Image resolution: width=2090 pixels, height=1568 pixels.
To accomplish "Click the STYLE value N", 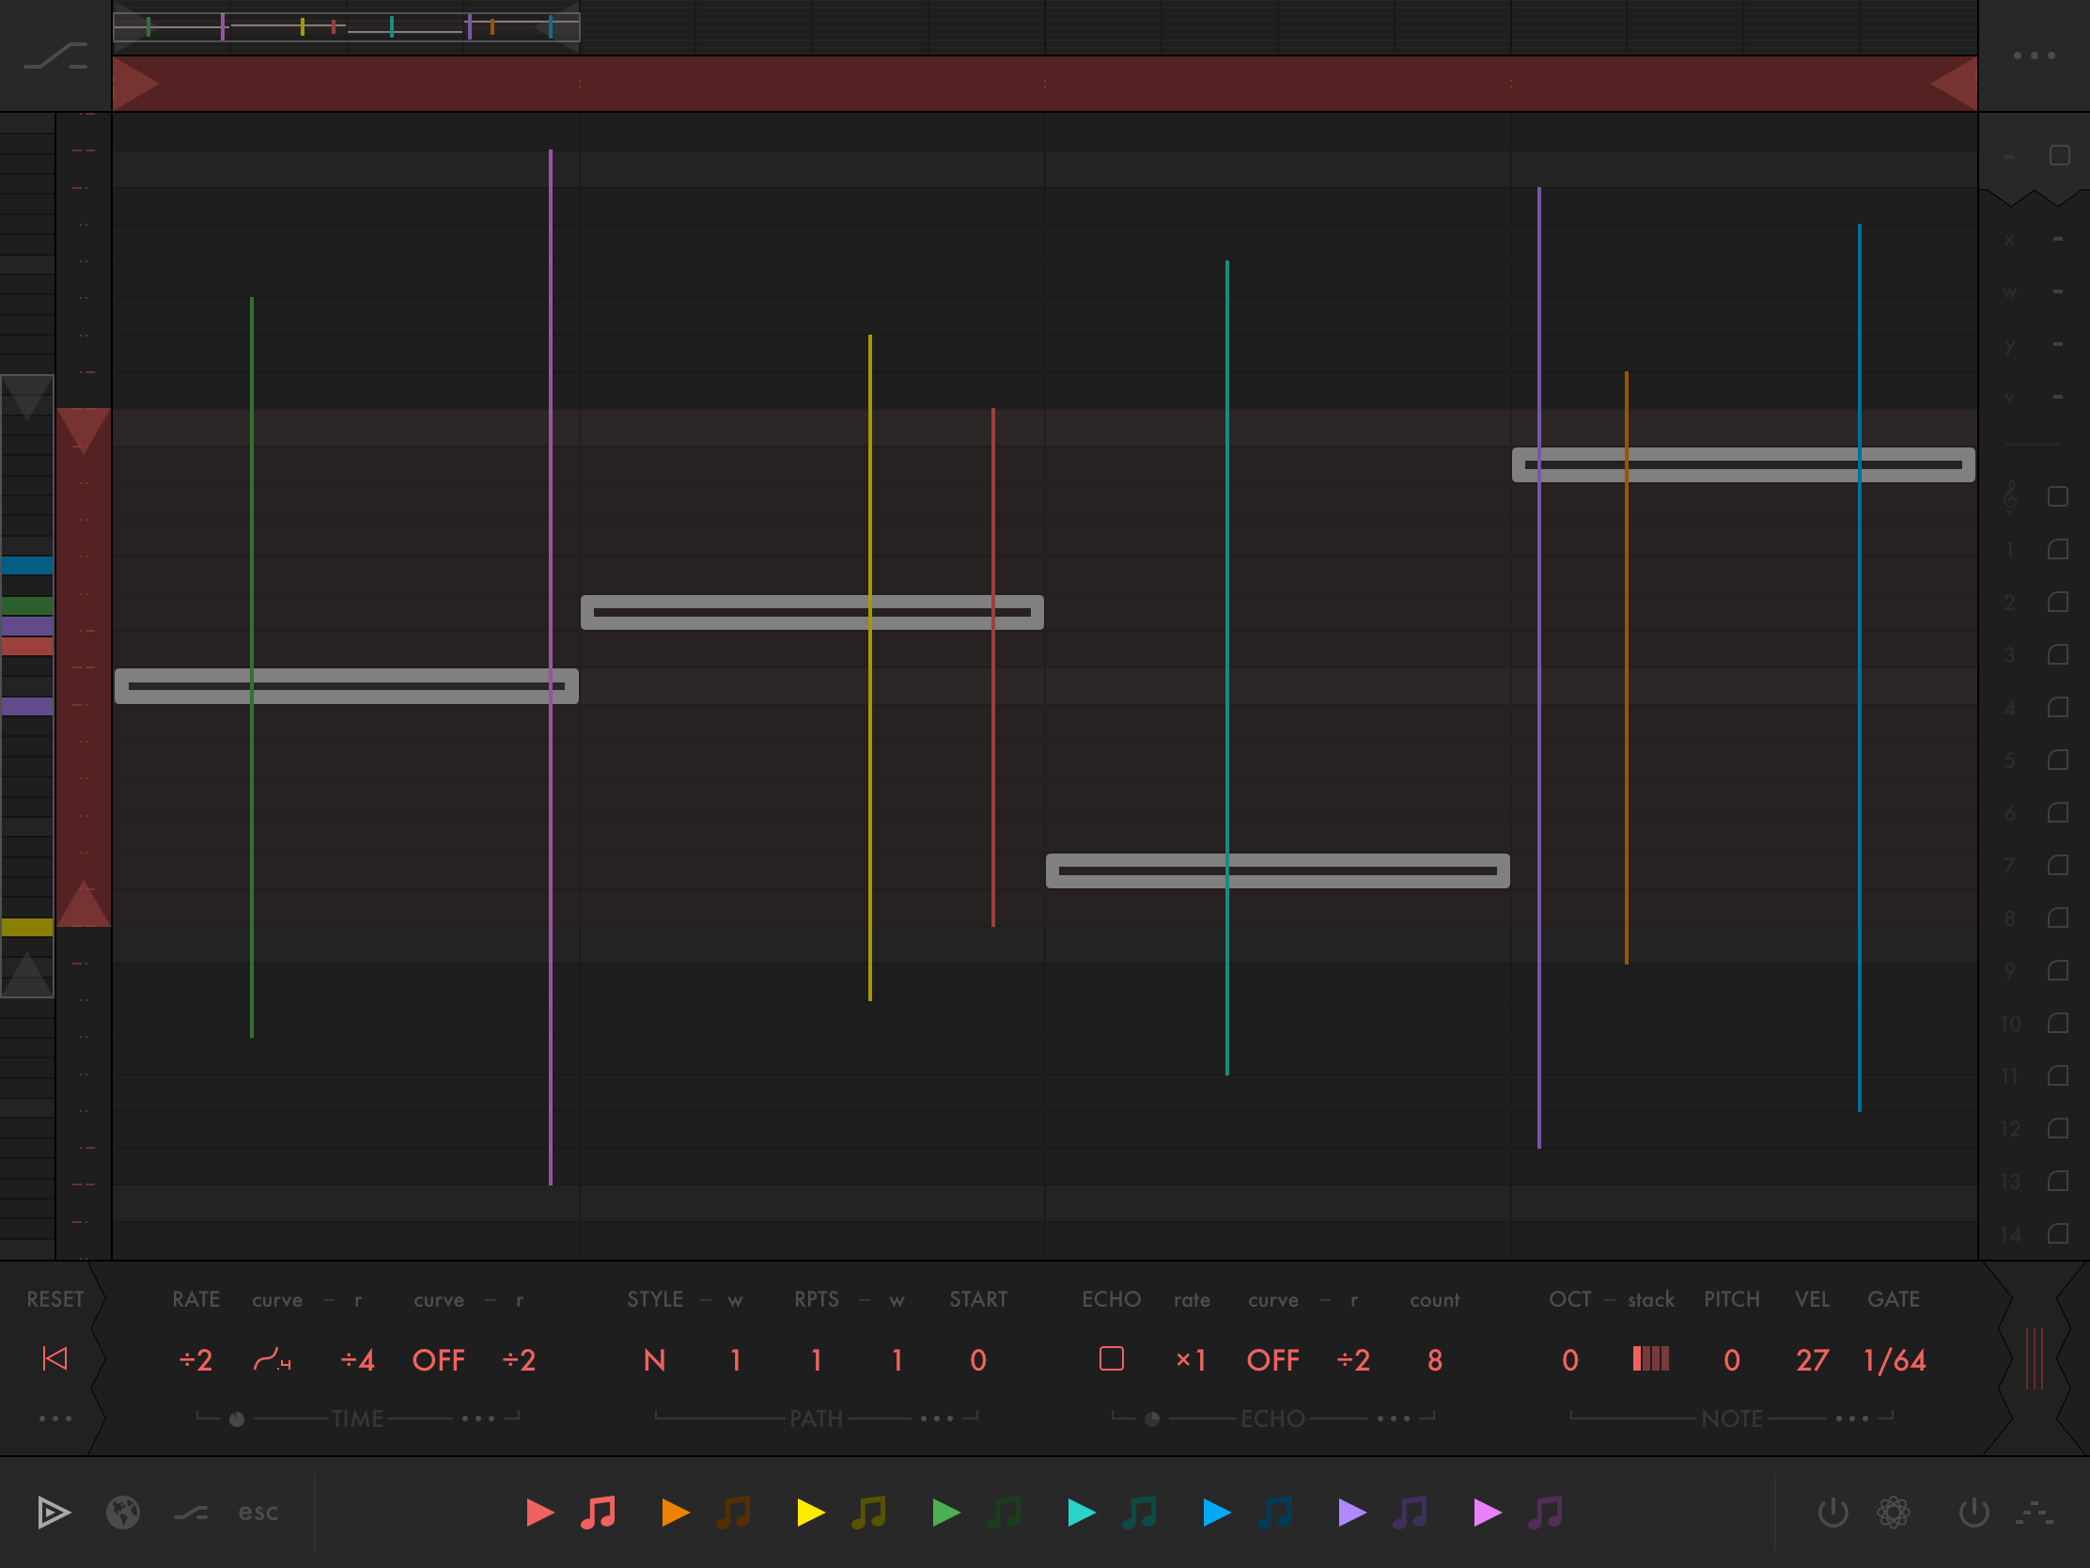I will 654,1360.
